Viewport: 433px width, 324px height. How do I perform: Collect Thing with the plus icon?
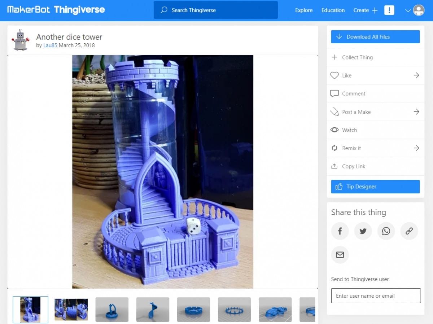334,57
